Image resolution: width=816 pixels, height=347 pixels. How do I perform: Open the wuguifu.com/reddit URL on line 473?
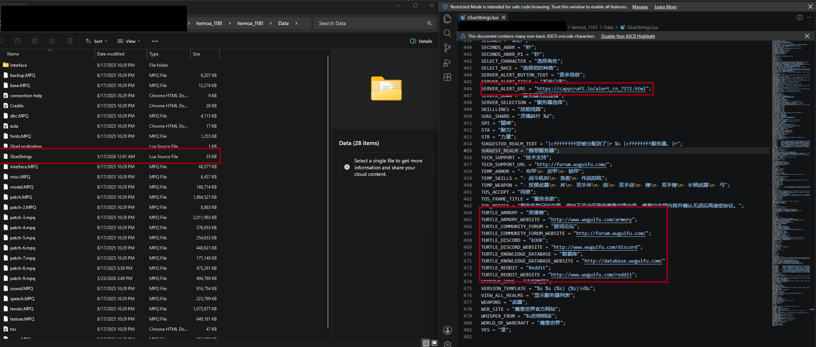pyautogui.click(x=591, y=274)
